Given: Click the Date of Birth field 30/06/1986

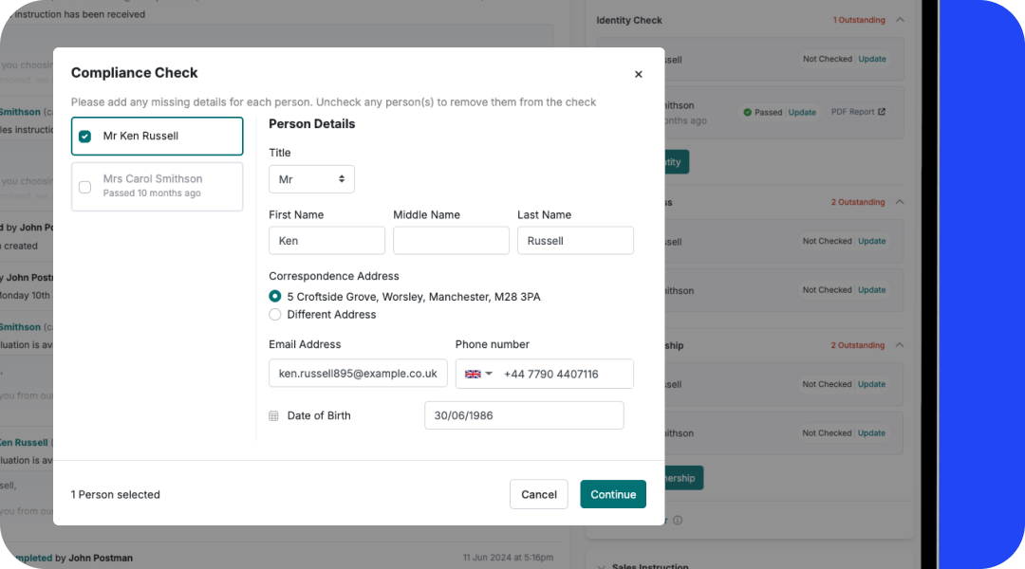Looking at the screenshot, I should coord(524,415).
